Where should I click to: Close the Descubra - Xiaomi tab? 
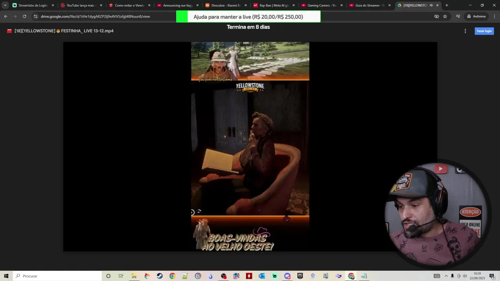tap(245, 5)
